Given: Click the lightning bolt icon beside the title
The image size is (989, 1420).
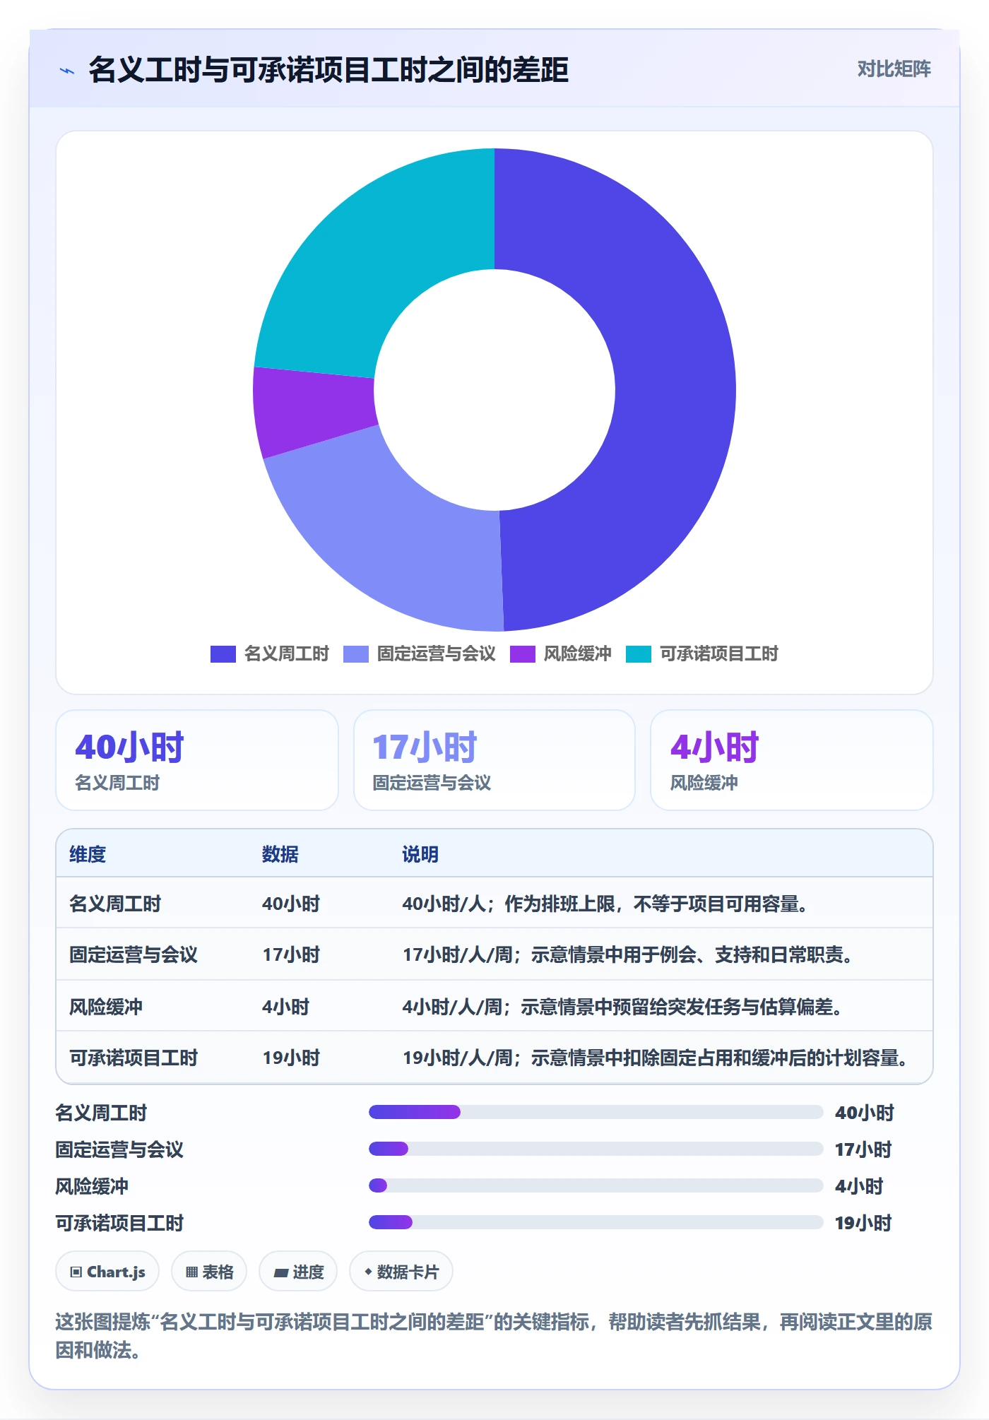Looking at the screenshot, I should [x=67, y=71].
